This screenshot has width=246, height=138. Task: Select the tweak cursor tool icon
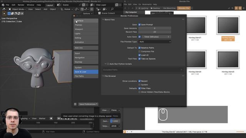click(4, 14)
